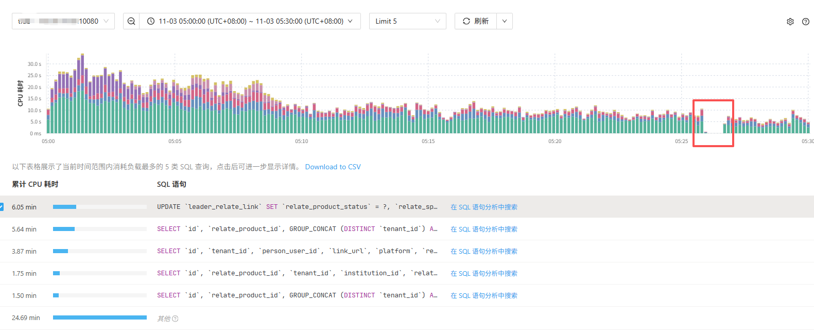Expand the auto-refresh arrow next to 刷新

coord(505,21)
